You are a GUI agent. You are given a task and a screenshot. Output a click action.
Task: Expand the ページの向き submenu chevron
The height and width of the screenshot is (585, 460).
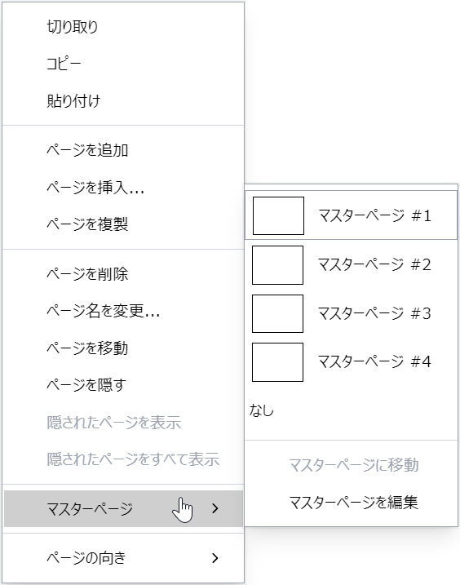pyautogui.click(x=215, y=558)
